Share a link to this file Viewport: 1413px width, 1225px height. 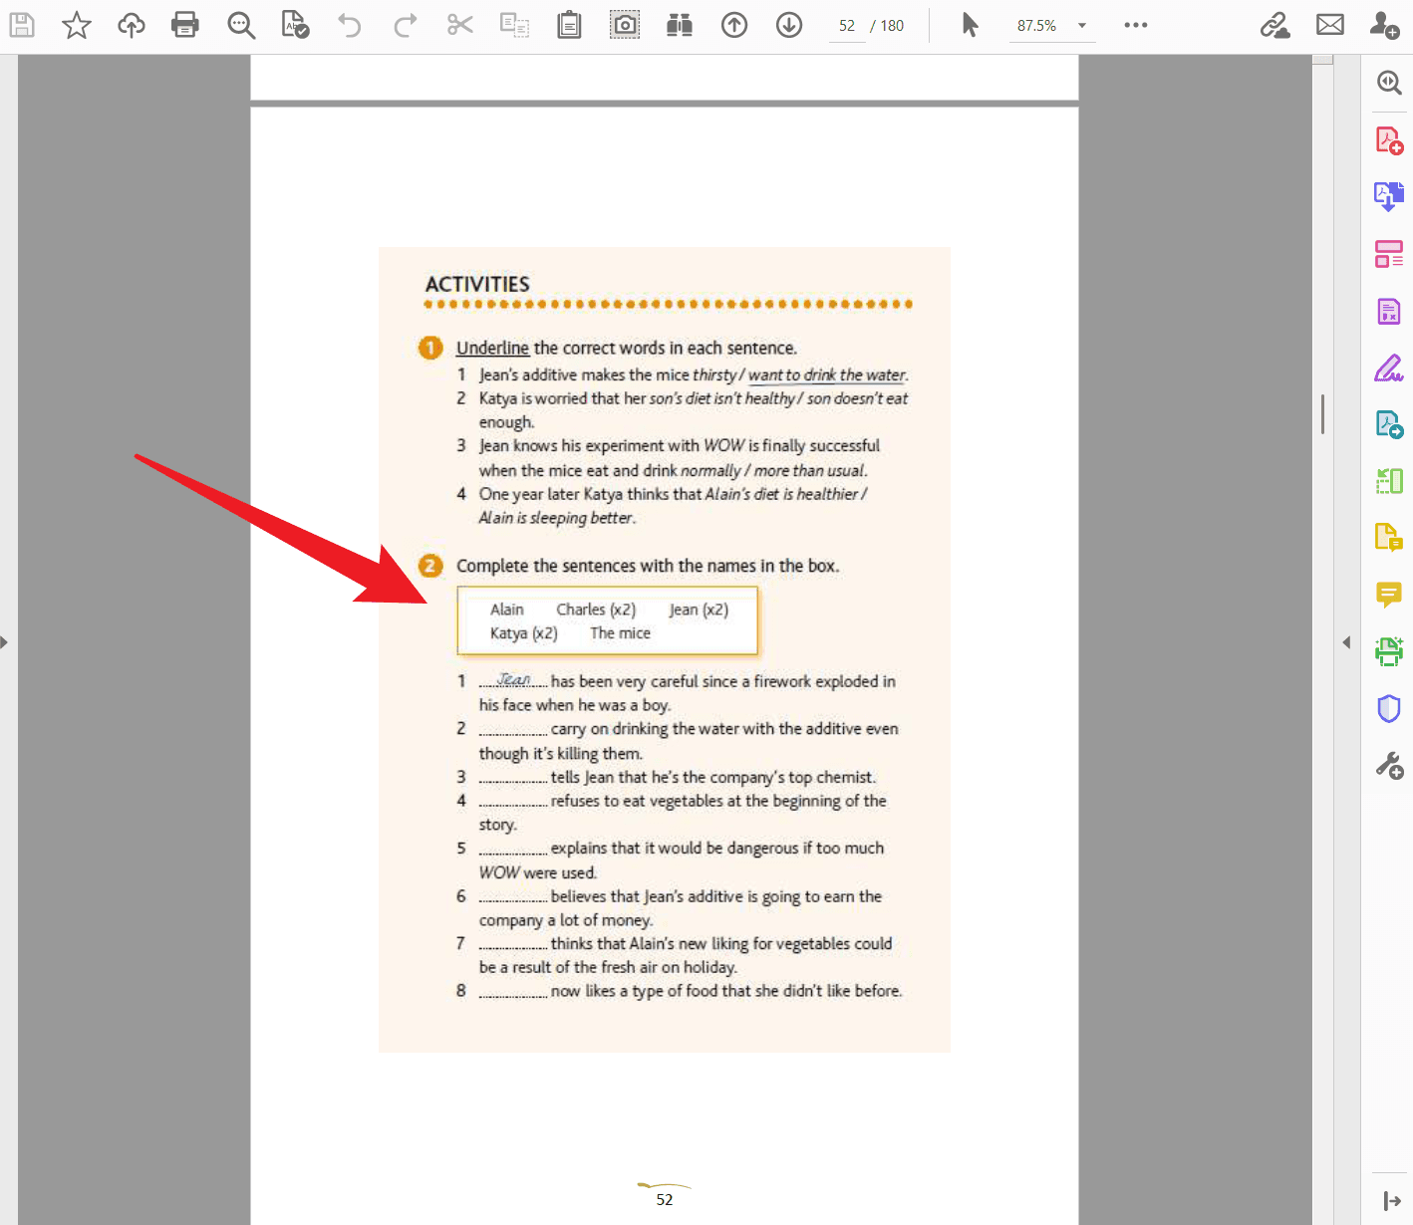1274,25
